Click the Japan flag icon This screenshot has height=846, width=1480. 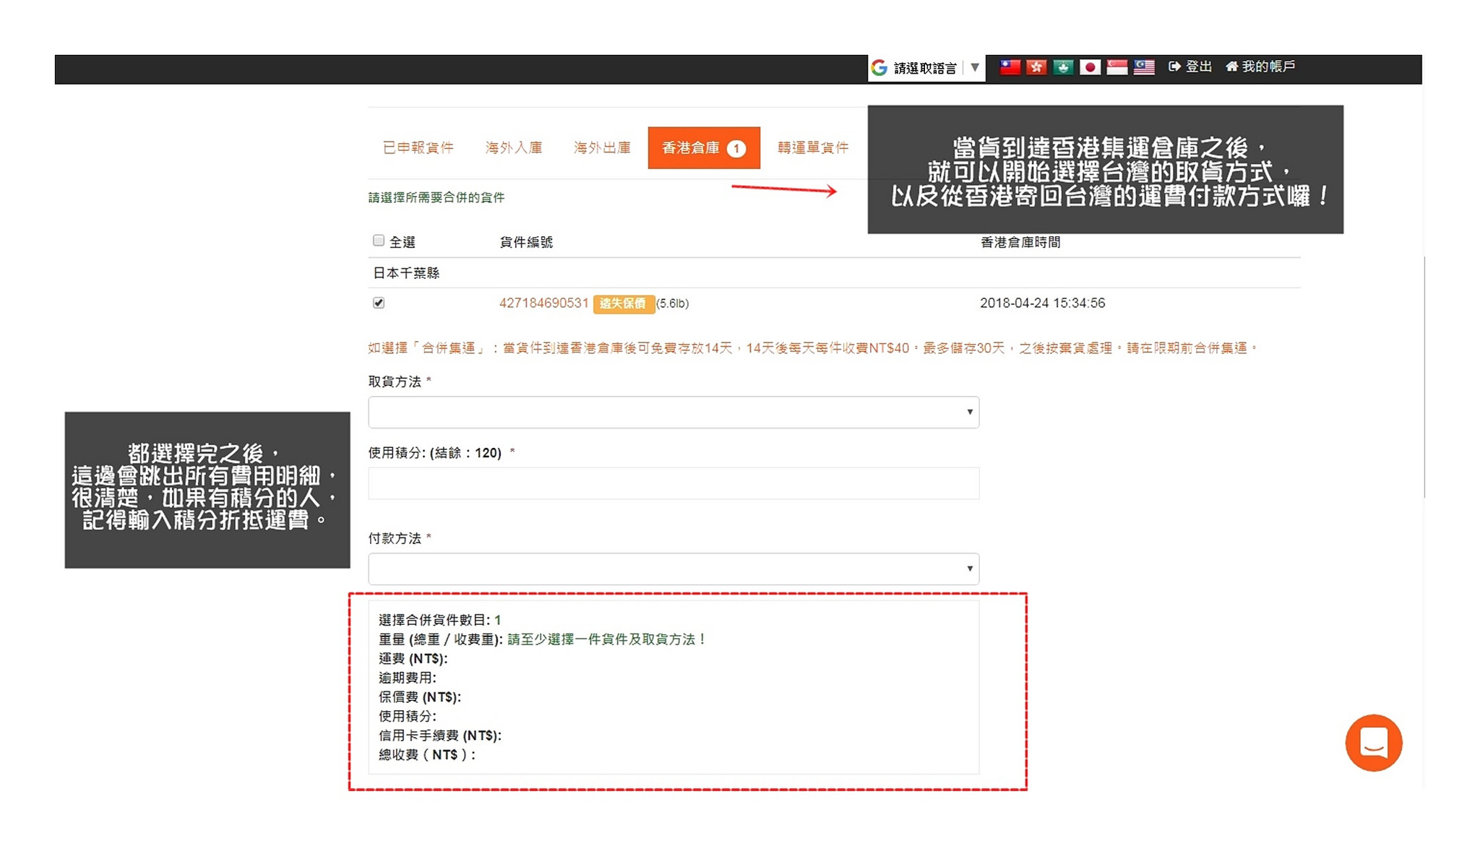click(x=1090, y=67)
